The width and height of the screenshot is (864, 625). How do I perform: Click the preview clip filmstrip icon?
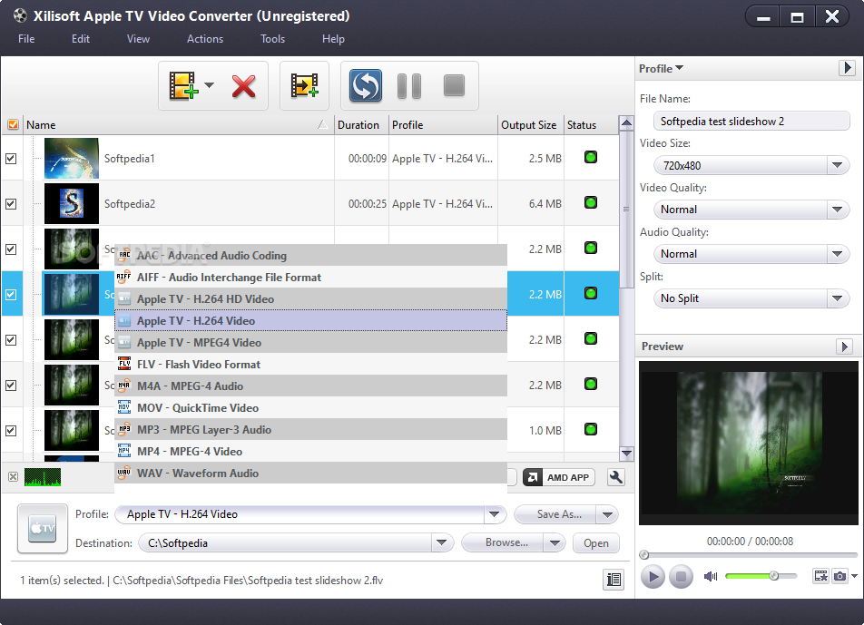point(821,576)
